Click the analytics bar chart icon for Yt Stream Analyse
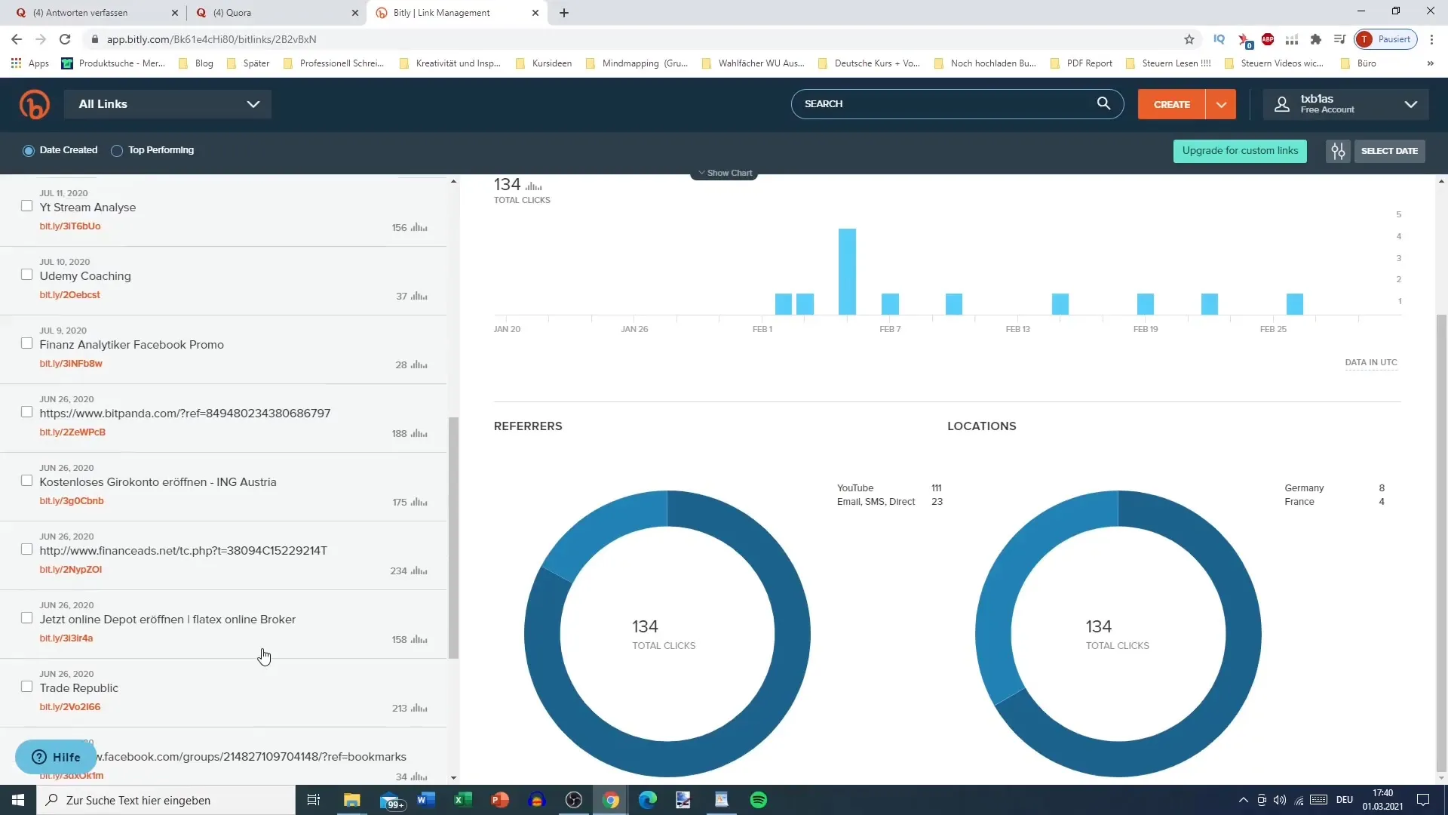Image resolution: width=1448 pixels, height=815 pixels. coord(419,227)
